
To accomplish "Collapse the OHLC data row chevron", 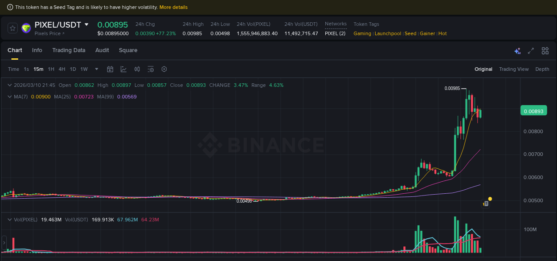I will pyautogui.click(x=9, y=85).
